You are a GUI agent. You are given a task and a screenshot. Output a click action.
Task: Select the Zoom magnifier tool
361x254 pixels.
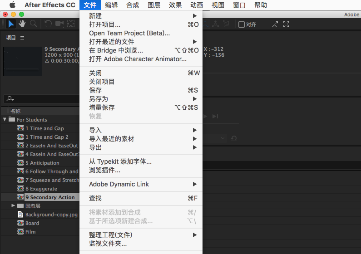click(34, 24)
